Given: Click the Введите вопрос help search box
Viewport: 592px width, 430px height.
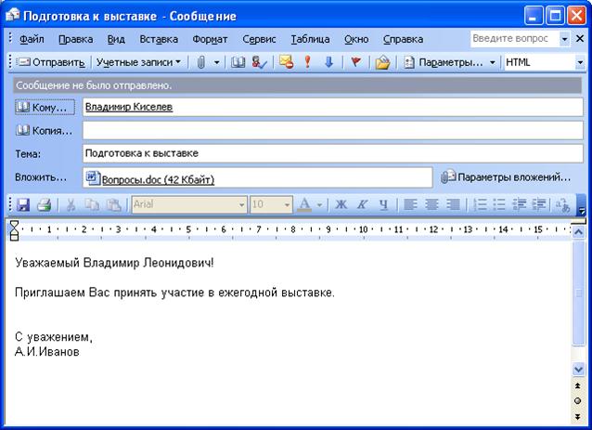Looking at the screenshot, I should click(x=515, y=39).
